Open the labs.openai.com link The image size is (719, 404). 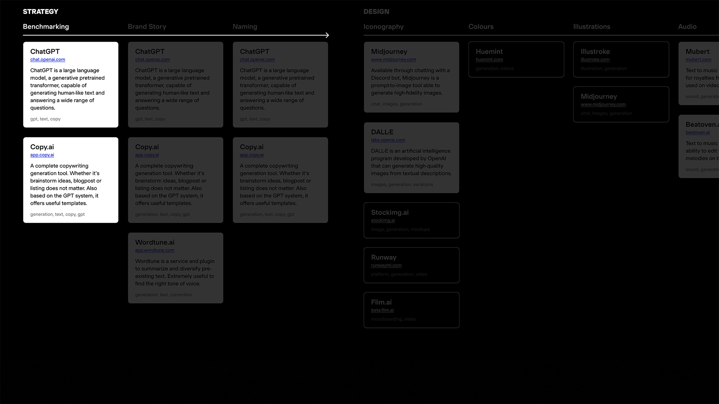click(x=388, y=140)
